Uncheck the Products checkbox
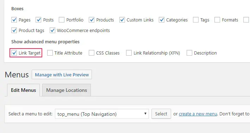This screenshot has width=250, height=133. point(92,20)
